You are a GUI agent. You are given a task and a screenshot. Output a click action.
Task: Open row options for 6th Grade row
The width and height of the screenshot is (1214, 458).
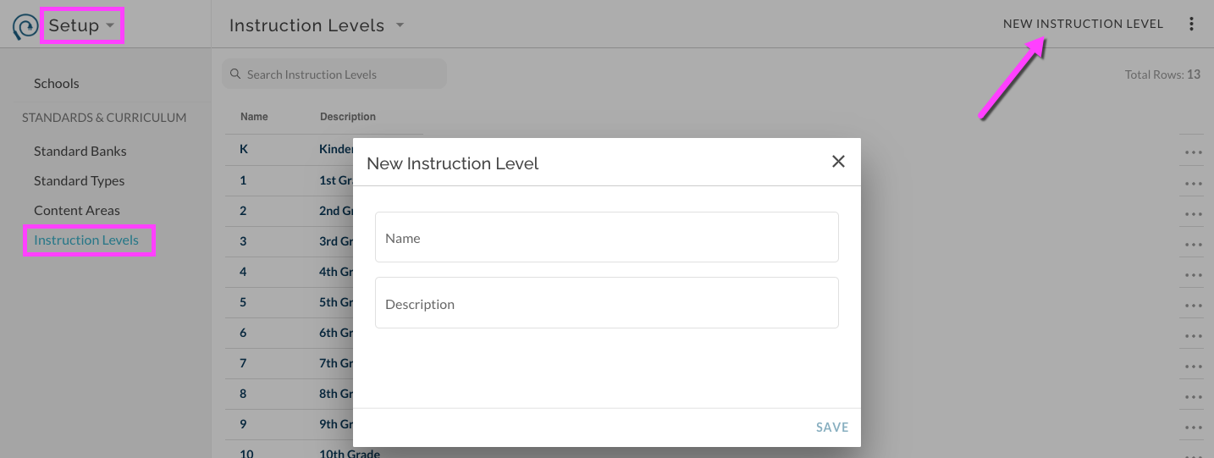1194,335
